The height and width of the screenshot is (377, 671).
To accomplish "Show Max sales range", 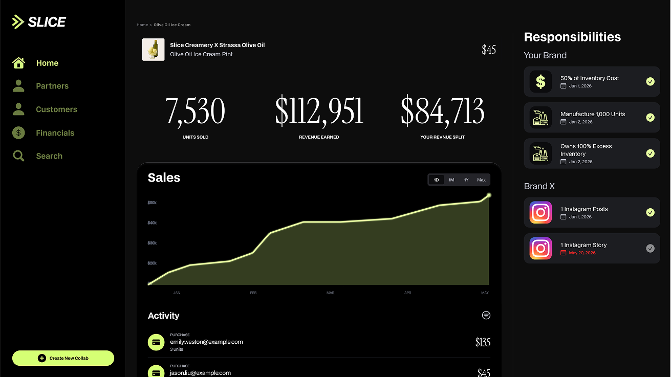I will (x=481, y=180).
